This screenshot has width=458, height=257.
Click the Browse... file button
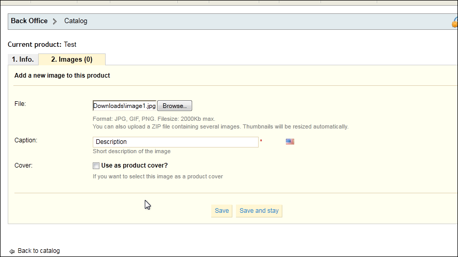pyautogui.click(x=175, y=106)
